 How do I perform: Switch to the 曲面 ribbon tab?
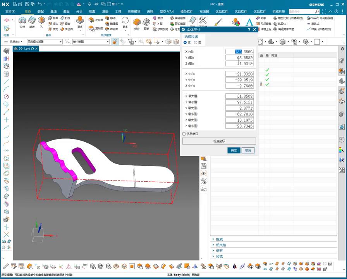coord(66,12)
